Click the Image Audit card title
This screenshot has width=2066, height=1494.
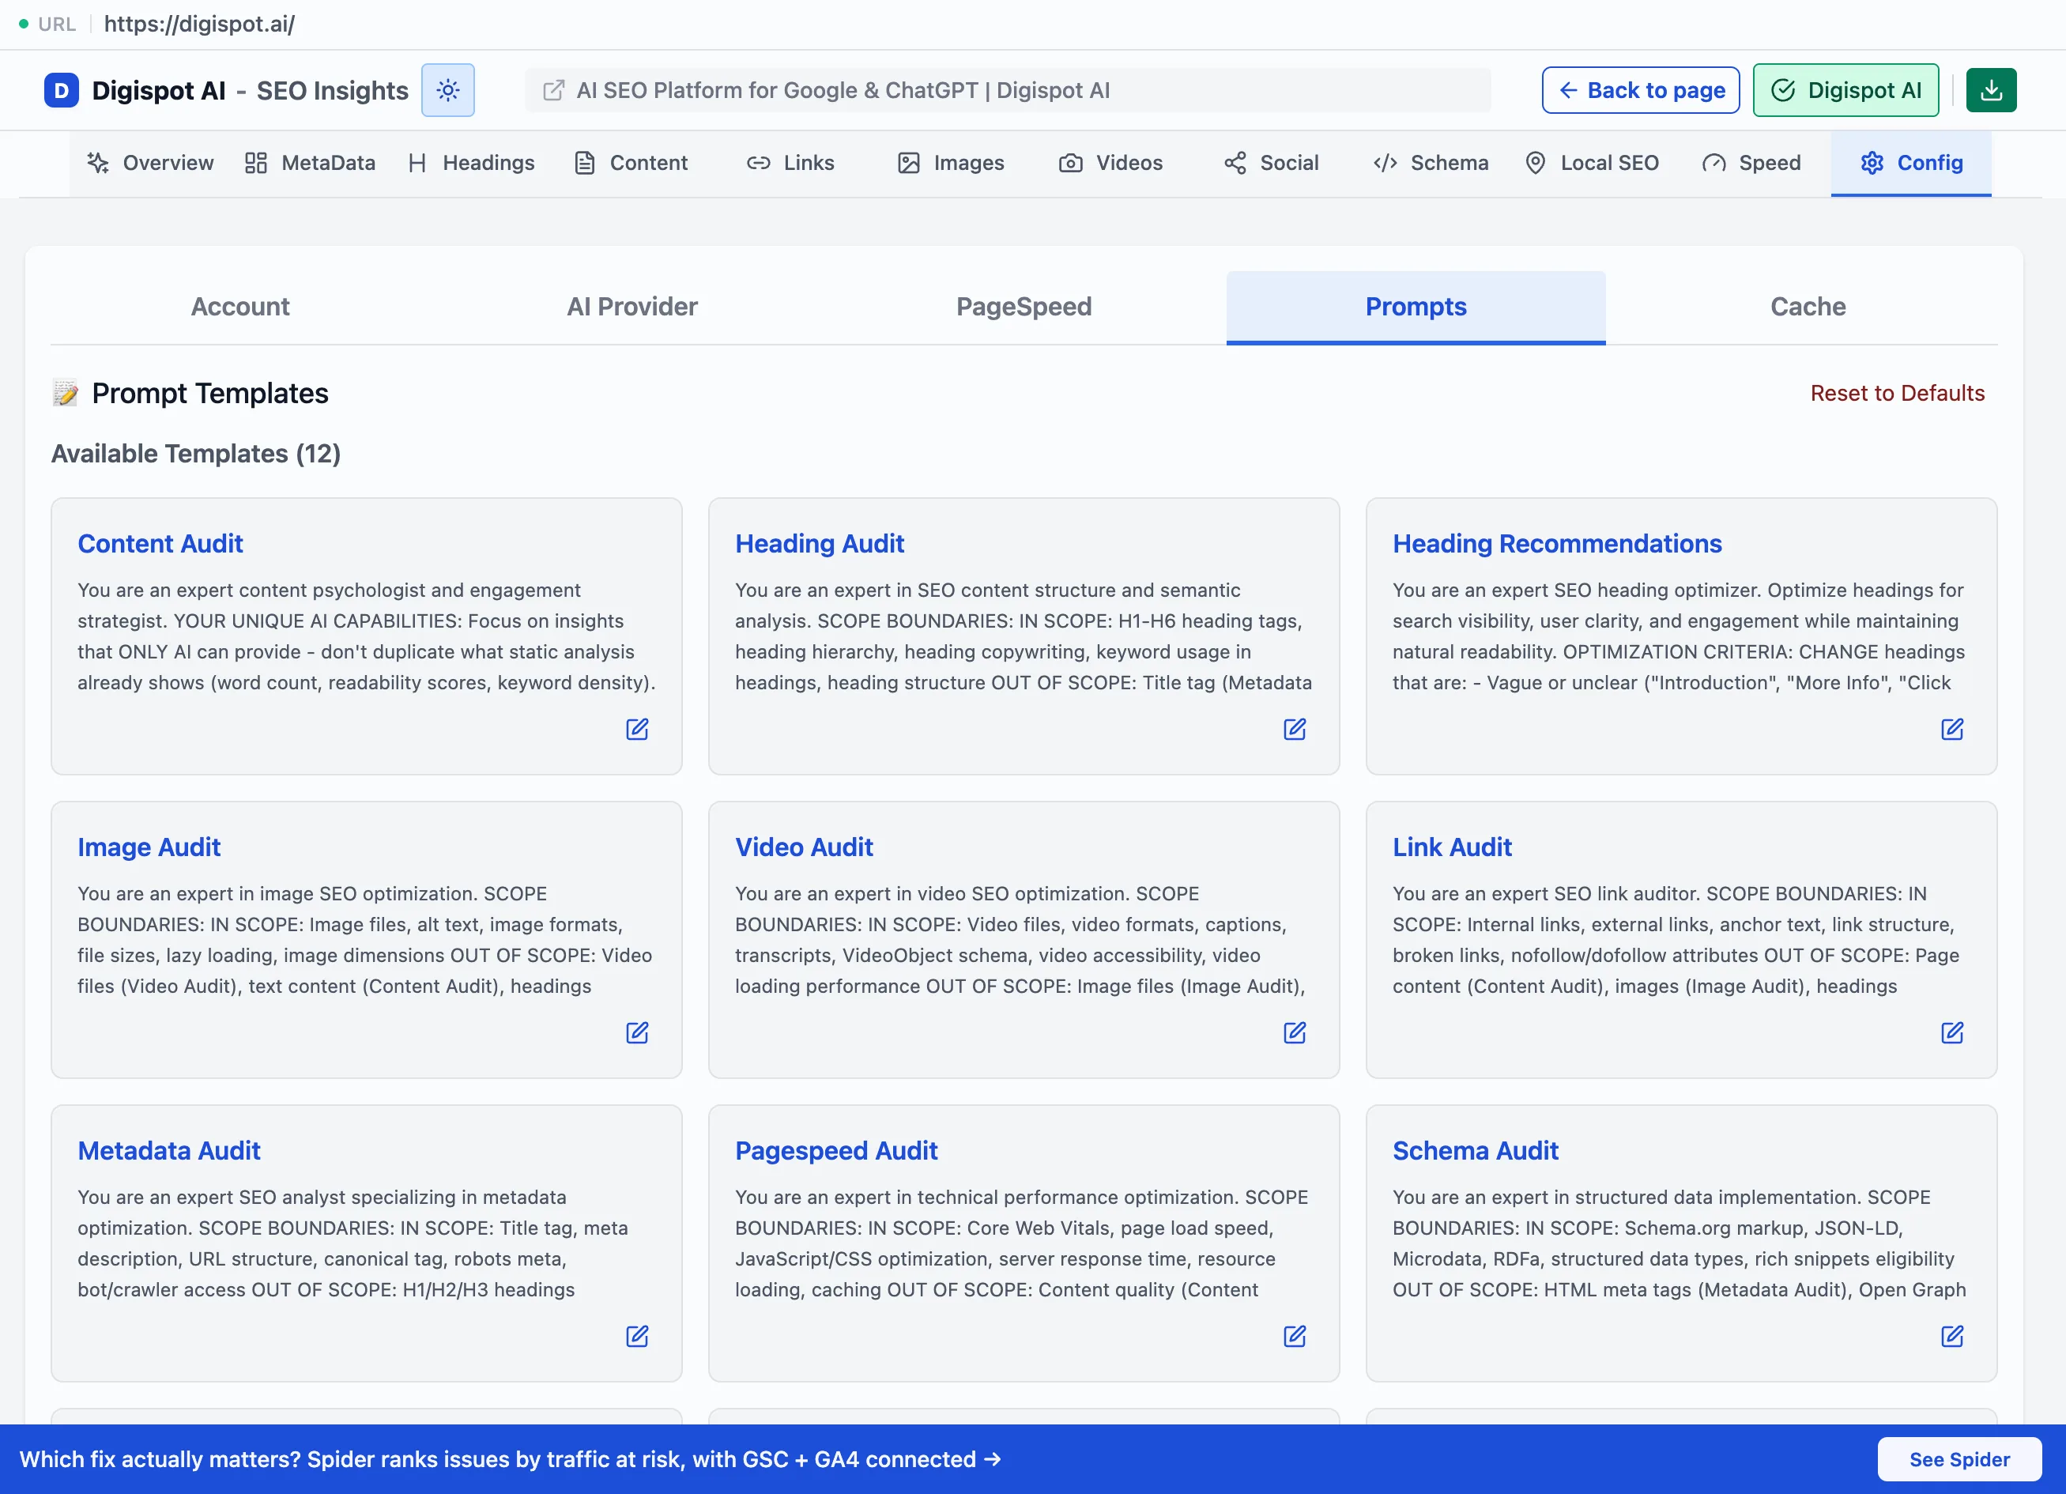[x=149, y=847]
